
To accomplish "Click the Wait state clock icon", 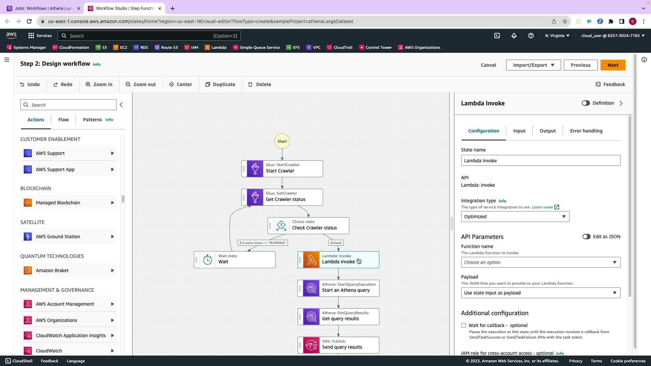I will coord(208,260).
